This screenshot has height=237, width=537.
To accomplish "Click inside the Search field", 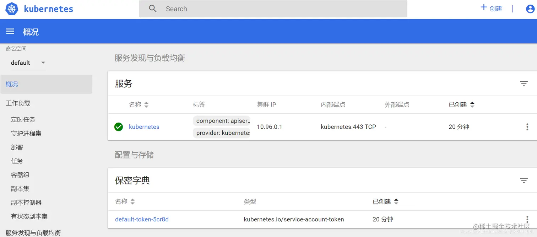I will (x=273, y=9).
